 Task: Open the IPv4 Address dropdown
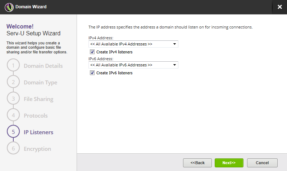pyautogui.click(x=133, y=44)
